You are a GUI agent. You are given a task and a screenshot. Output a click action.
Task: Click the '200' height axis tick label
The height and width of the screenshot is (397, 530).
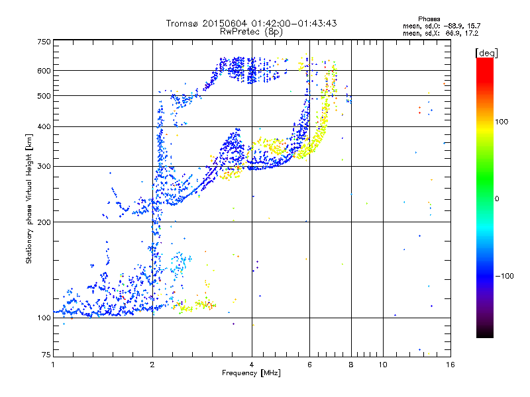pyautogui.click(x=44, y=222)
